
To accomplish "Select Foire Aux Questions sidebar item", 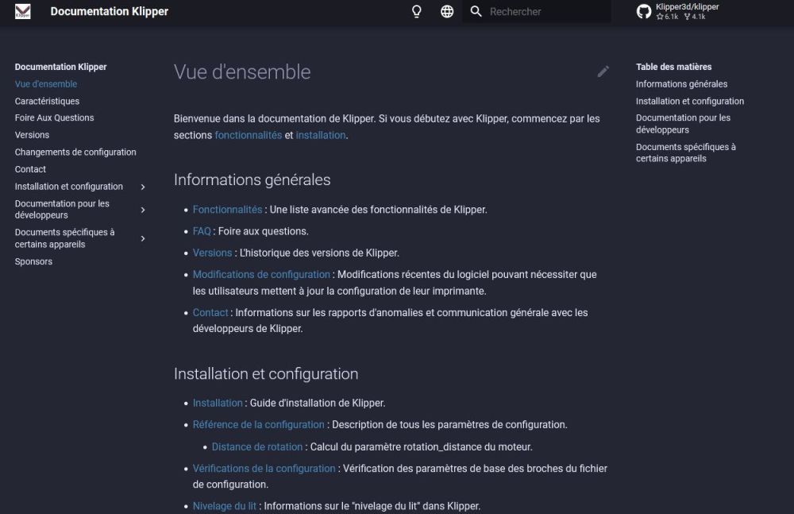I will [54, 118].
